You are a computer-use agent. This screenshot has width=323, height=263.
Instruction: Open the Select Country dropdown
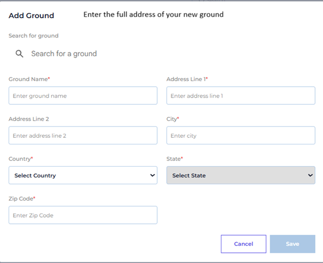[83, 175]
